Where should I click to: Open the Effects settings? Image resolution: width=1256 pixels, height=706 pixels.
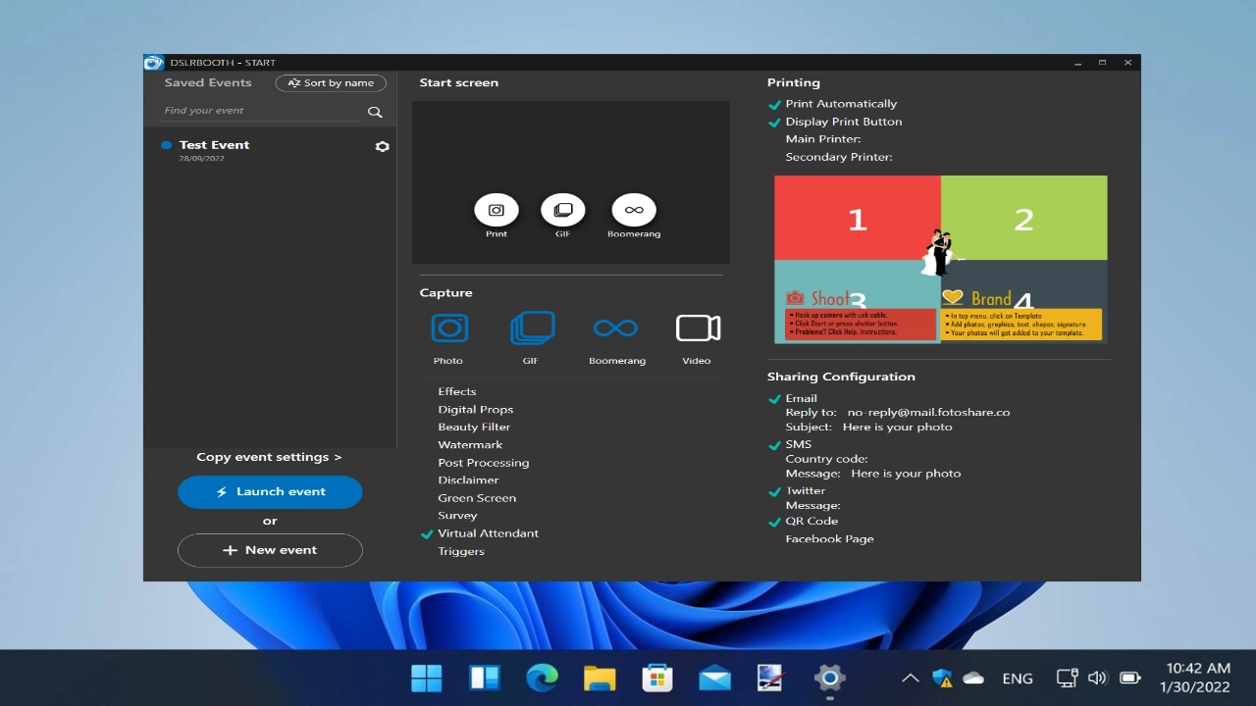pos(457,391)
